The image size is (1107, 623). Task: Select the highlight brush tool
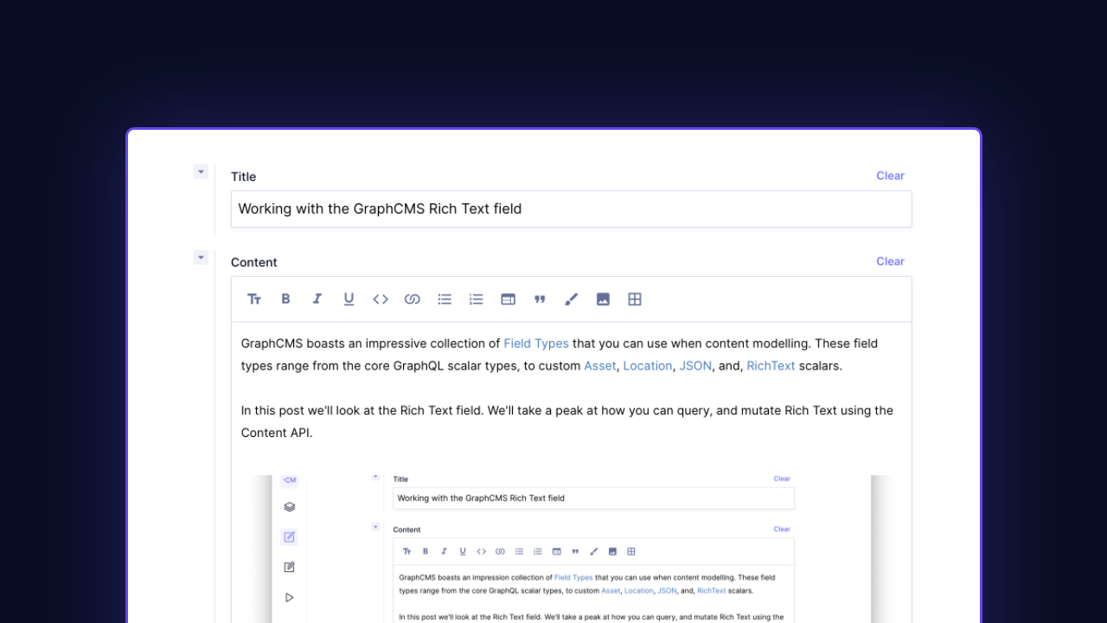click(x=571, y=299)
